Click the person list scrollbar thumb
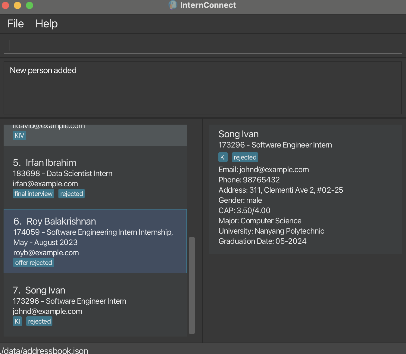 point(192,285)
